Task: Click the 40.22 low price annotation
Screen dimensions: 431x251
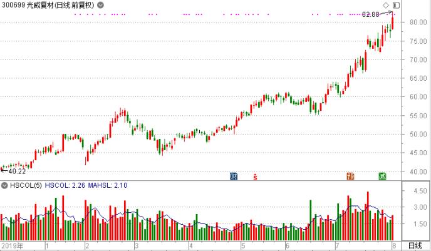Action: click(x=16, y=171)
